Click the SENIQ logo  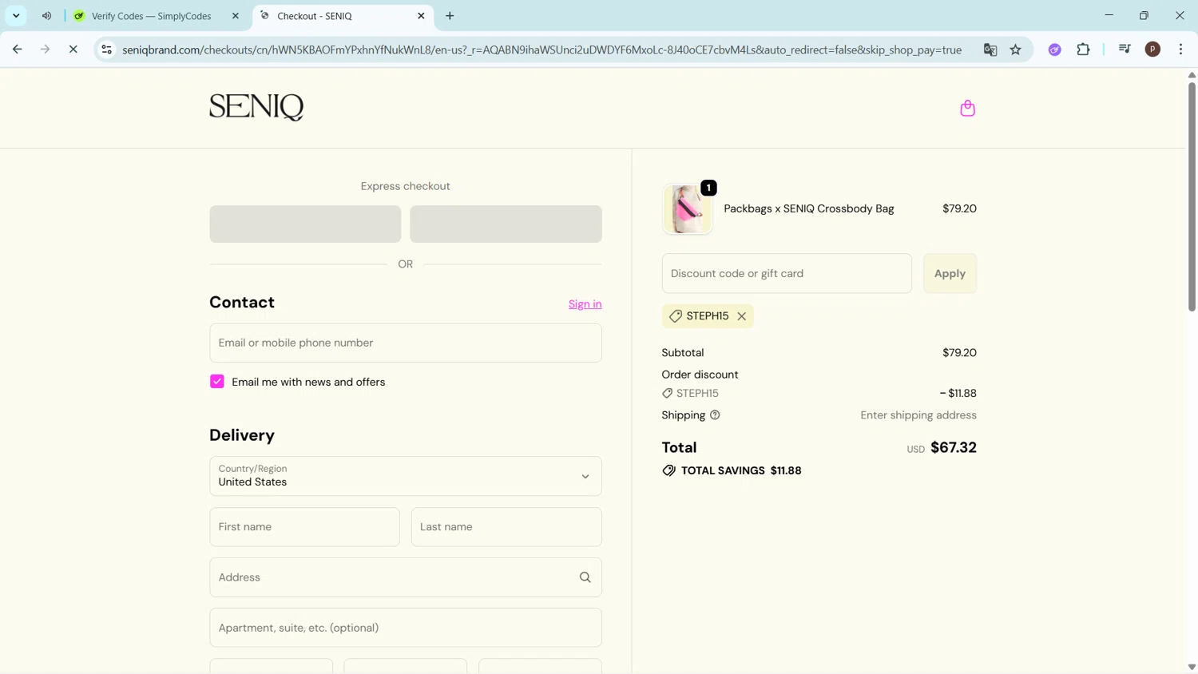point(256,107)
